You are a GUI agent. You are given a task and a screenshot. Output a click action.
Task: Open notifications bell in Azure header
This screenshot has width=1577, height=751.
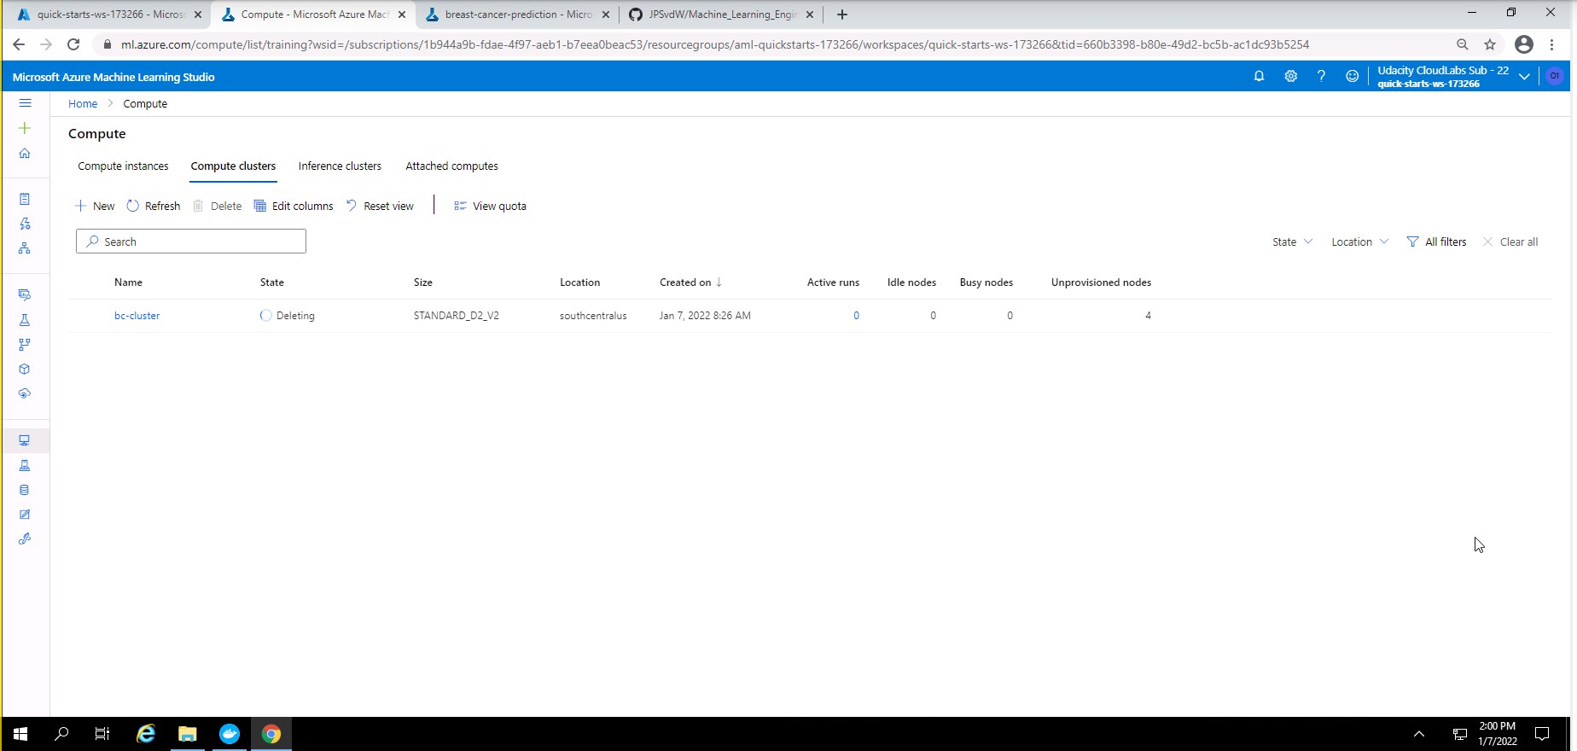pyautogui.click(x=1259, y=76)
